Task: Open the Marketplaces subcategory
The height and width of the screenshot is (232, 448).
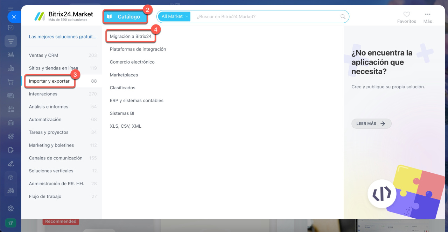Action: tap(124, 75)
